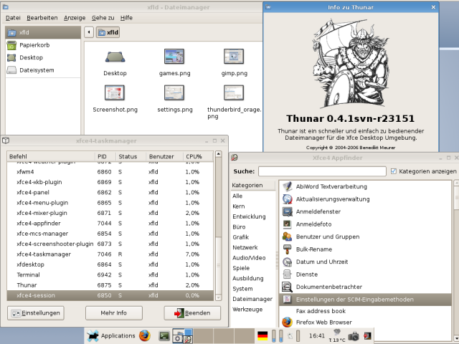Open the Gehe zu menu
This screenshot has height=344, width=459.
103,18
